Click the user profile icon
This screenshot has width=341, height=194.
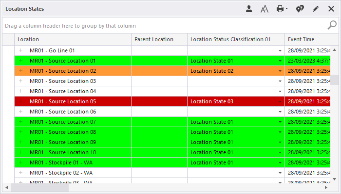click(249, 9)
